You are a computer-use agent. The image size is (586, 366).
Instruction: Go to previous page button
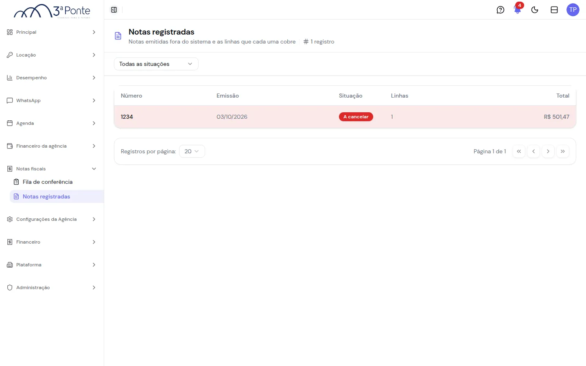534,151
